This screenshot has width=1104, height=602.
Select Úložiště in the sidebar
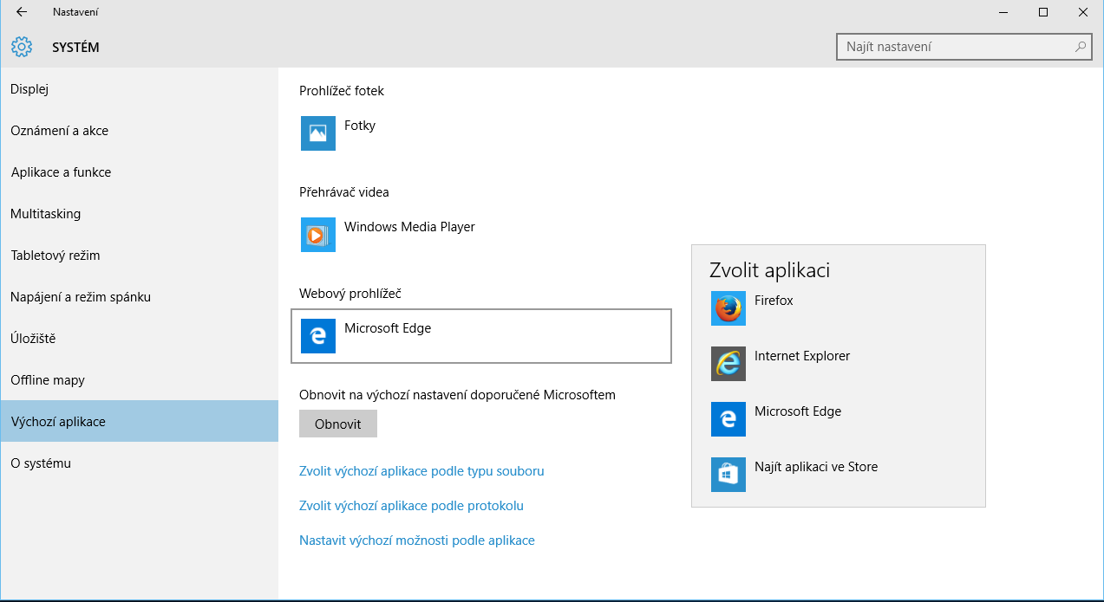[33, 339]
